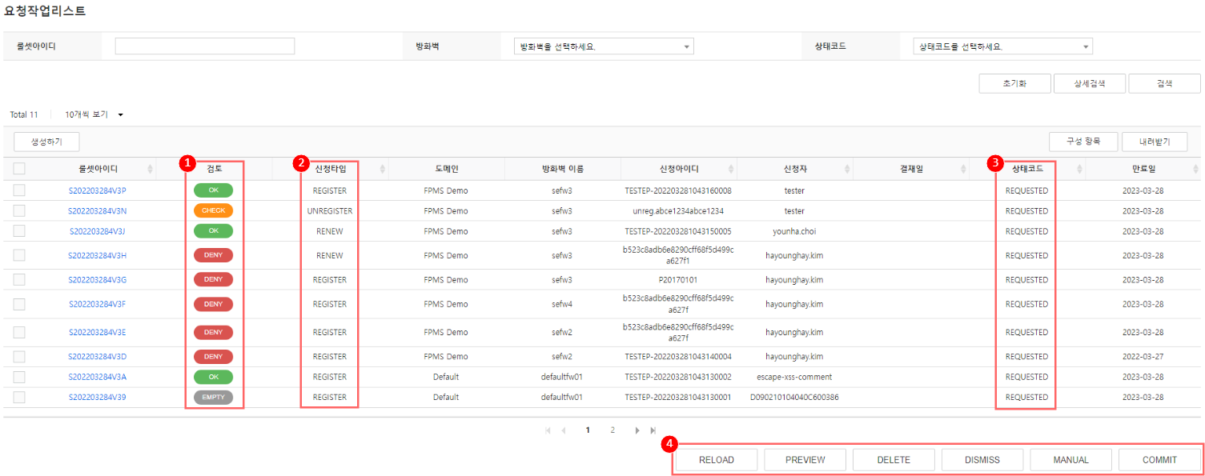Click the 방화벽 이름 column header

[x=563, y=169]
